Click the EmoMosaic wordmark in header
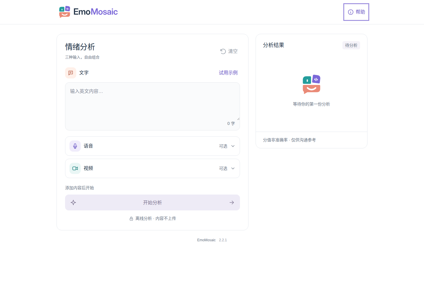 click(96, 12)
